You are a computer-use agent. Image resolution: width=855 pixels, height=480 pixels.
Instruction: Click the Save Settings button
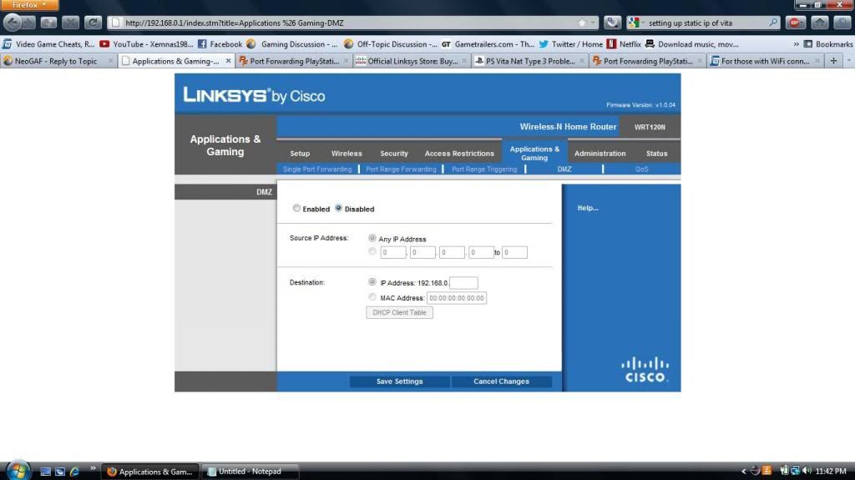tap(399, 381)
